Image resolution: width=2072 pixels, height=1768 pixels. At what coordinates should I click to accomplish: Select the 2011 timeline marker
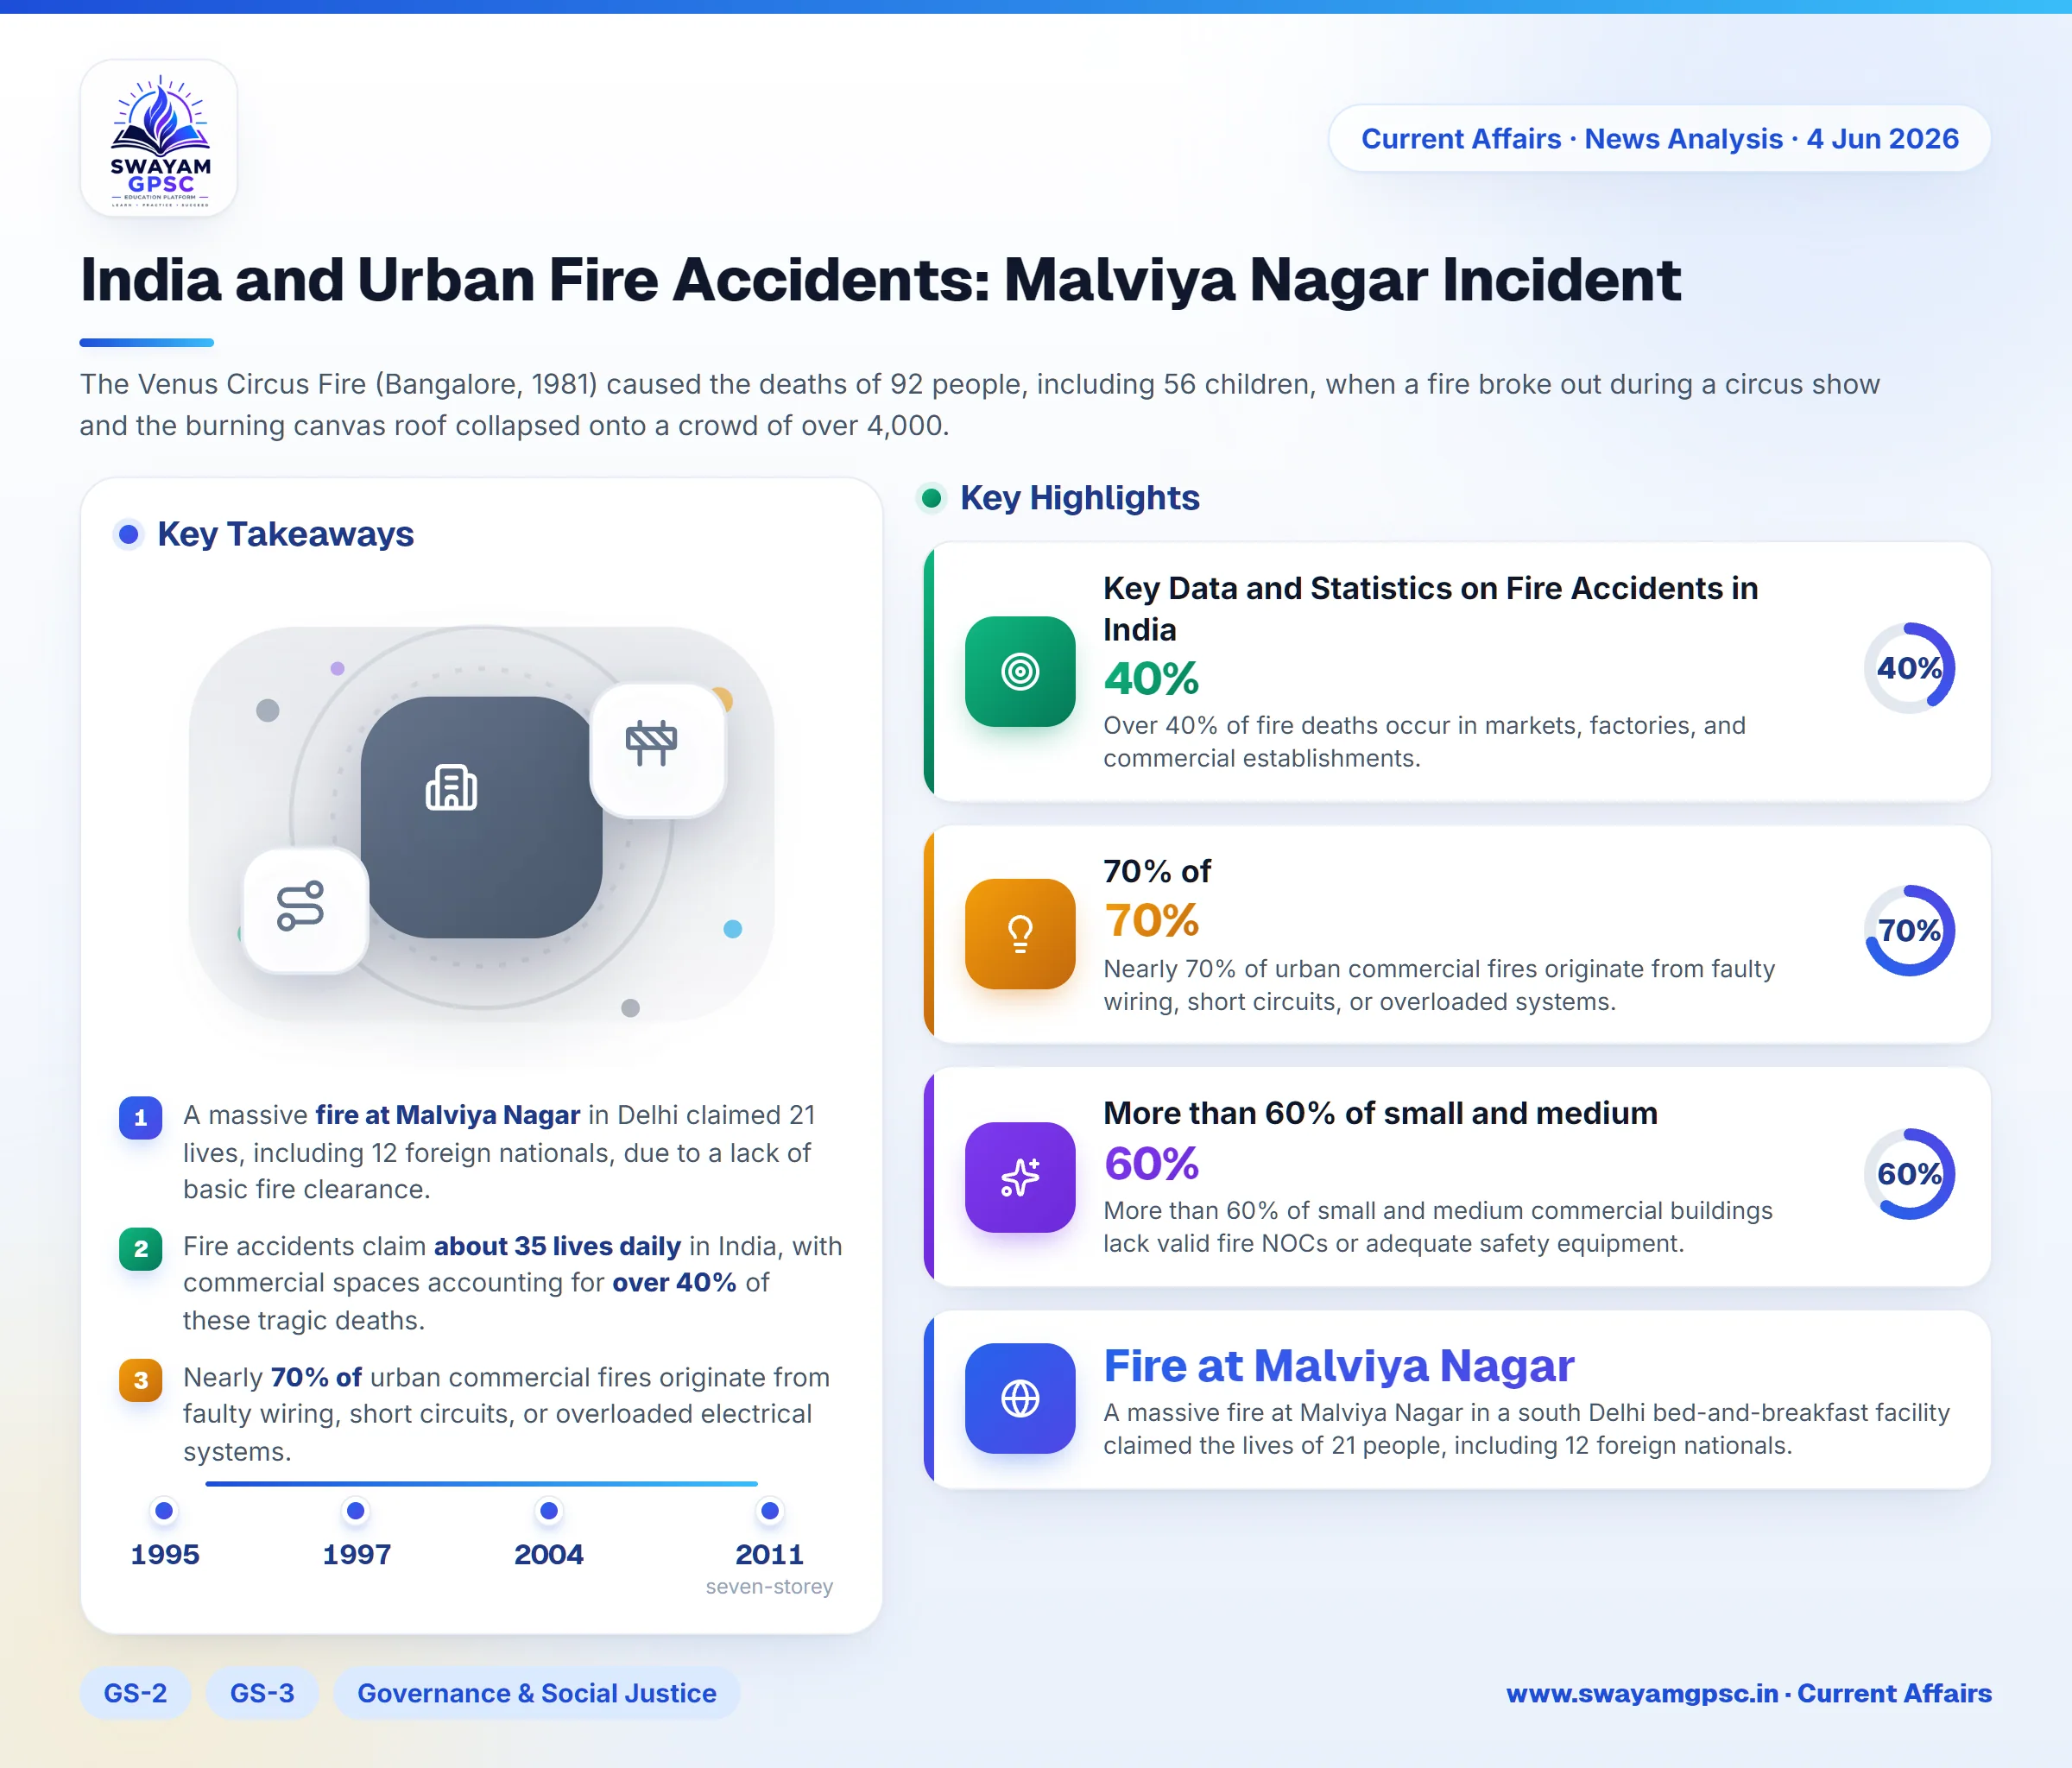coord(770,1510)
